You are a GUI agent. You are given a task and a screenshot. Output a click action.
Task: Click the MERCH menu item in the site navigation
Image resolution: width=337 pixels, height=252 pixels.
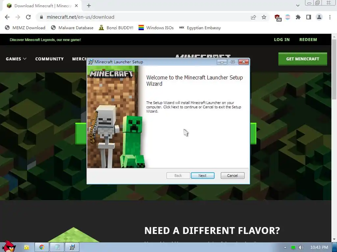(x=80, y=59)
